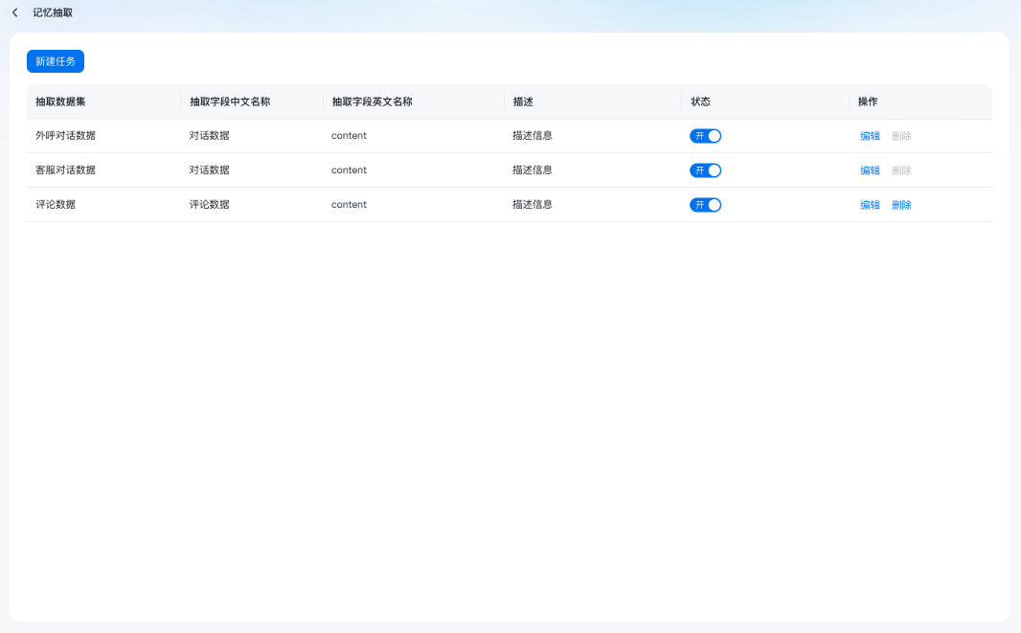Screen dimensions: 1021x633
Task: Disable the 客服对话数据 status switch
Action: coord(706,170)
